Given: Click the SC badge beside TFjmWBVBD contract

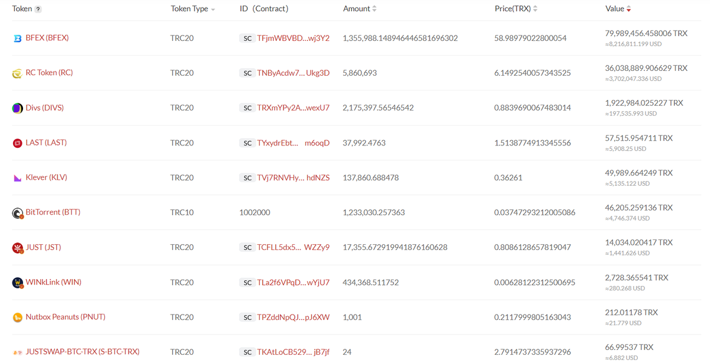Looking at the screenshot, I should (x=247, y=38).
